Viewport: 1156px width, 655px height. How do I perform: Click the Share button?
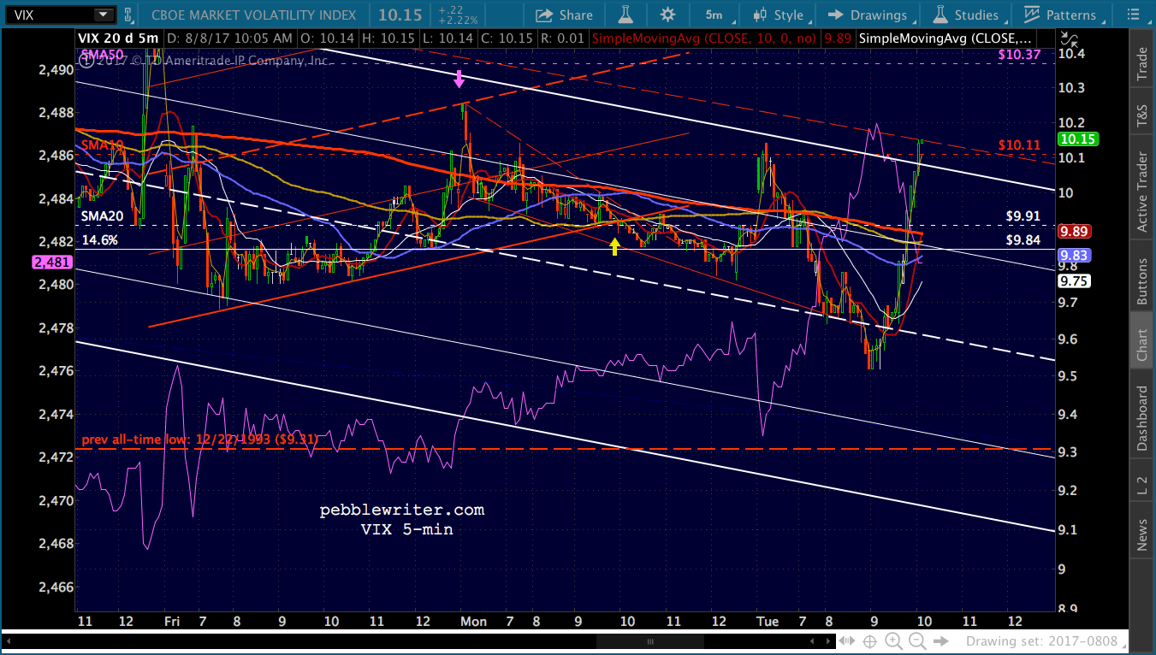click(564, 15)
